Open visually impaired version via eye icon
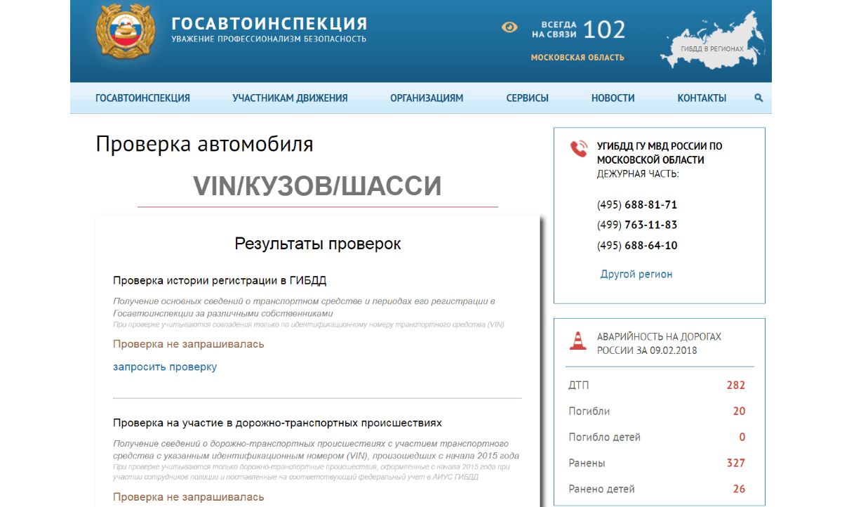The width and height of the screenshot is (842, 507). [509, 27]
